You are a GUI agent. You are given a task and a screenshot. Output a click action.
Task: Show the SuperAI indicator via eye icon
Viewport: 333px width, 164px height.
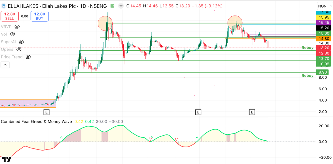21,42
